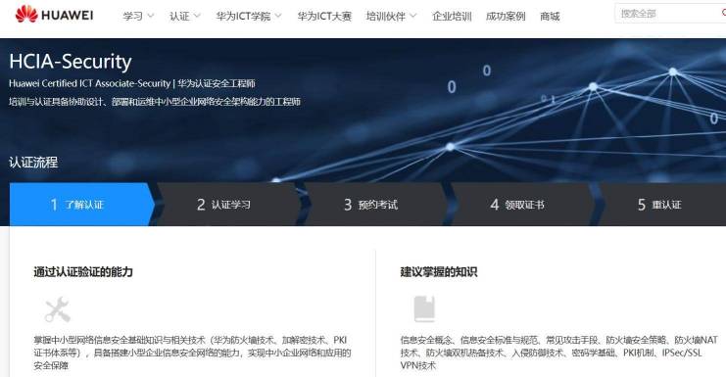Open the 认证 menu

(179, 17)
